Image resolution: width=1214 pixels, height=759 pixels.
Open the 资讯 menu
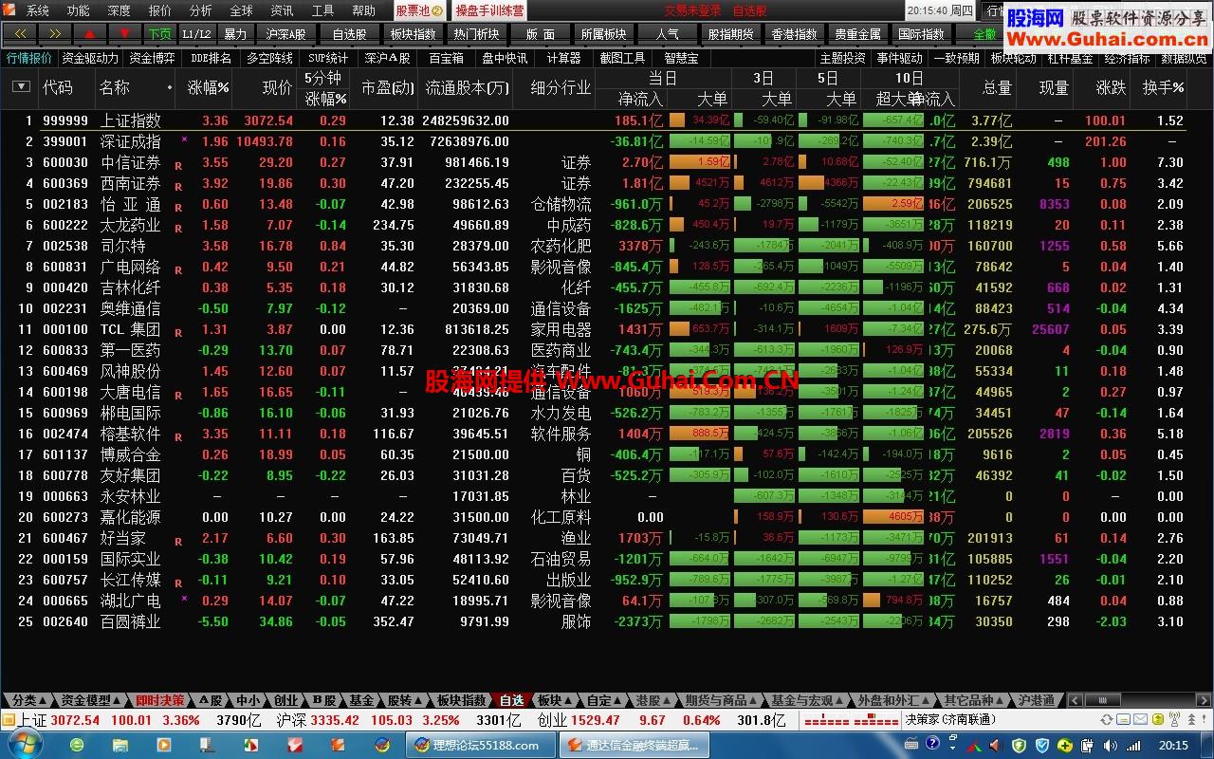coord(282,10)
